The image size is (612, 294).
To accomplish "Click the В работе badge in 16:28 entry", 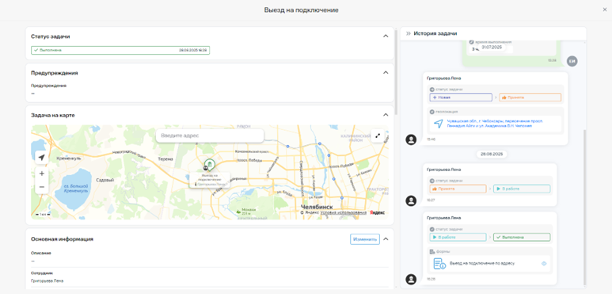I will 458,237.
